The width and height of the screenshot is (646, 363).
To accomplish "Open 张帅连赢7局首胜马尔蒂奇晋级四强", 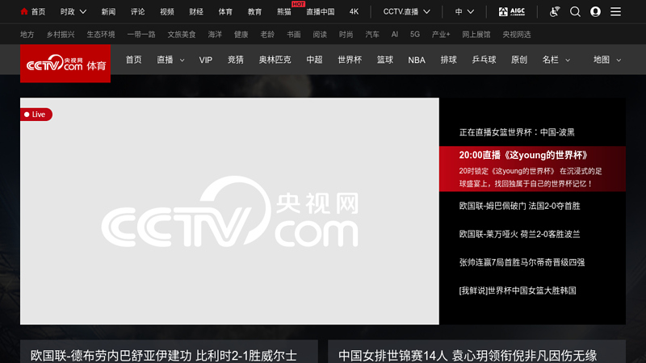I will (522, 262).
